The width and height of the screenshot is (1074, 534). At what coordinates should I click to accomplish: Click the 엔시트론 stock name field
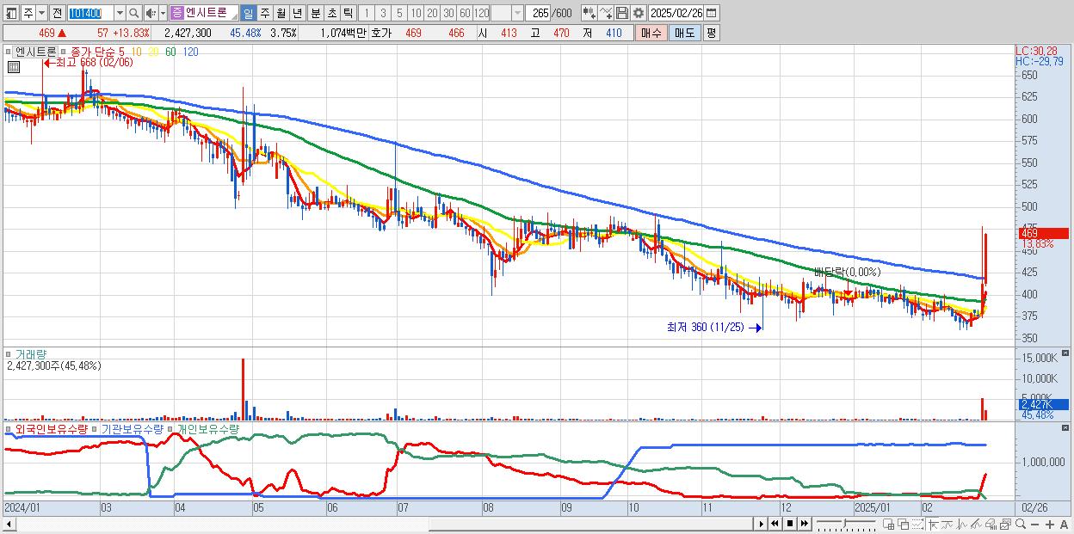pos(211,13)
